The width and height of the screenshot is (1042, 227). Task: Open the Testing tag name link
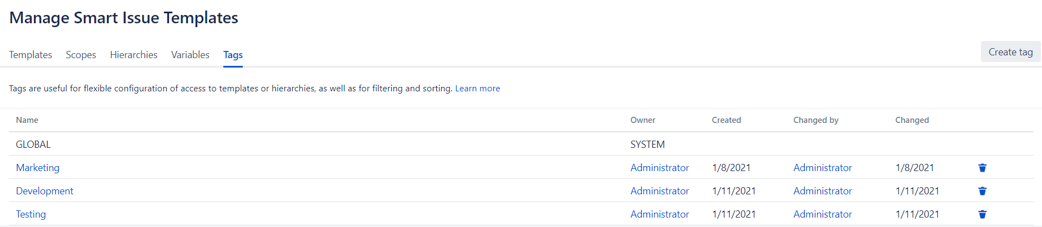click(x=31, y=214)
